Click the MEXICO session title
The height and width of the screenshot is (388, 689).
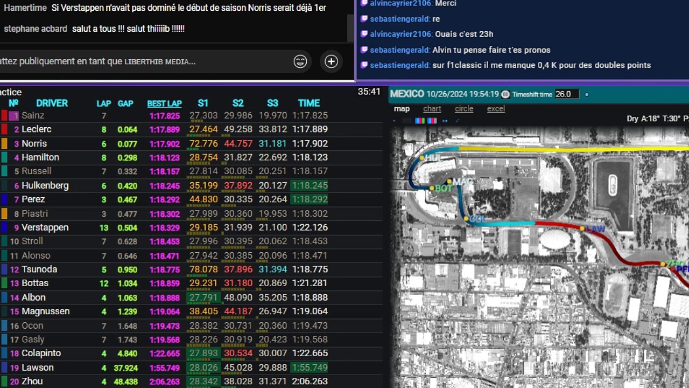click(x=407, y=94)
